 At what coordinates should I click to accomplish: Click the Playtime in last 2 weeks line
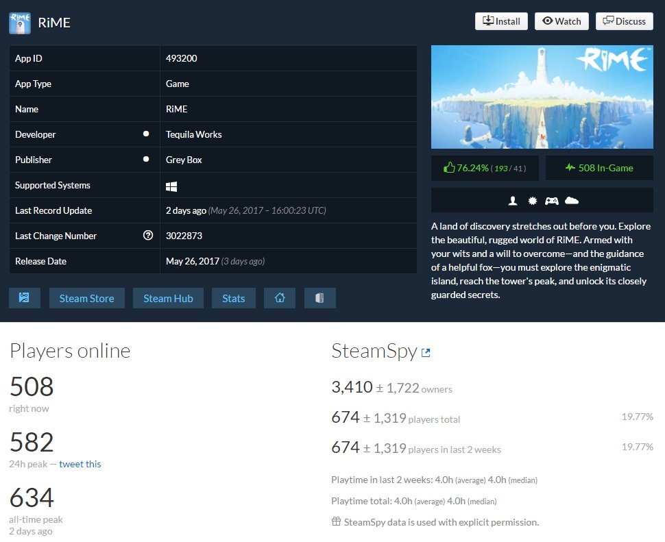coord(434,480)
